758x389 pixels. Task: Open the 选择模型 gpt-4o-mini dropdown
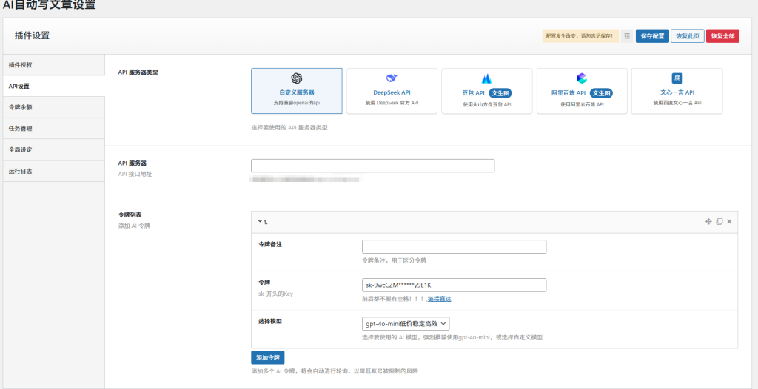(x=406, y=324)
